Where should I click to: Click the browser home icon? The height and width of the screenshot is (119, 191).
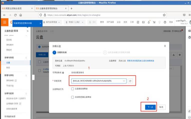(x=21, y=15)
